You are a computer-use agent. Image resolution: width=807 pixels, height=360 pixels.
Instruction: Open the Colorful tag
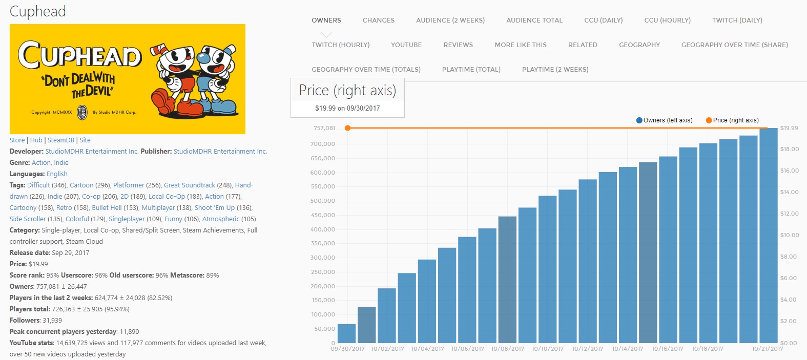pyautogui.click(x=77, y=219)
